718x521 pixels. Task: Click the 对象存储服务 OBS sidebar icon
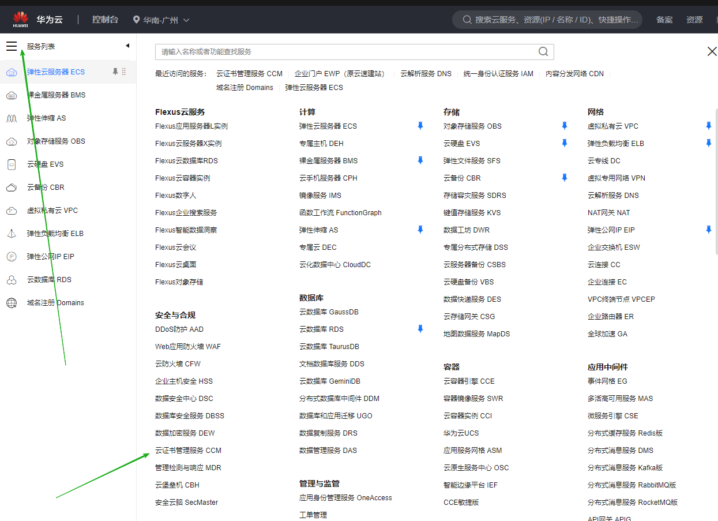[11, 141]
